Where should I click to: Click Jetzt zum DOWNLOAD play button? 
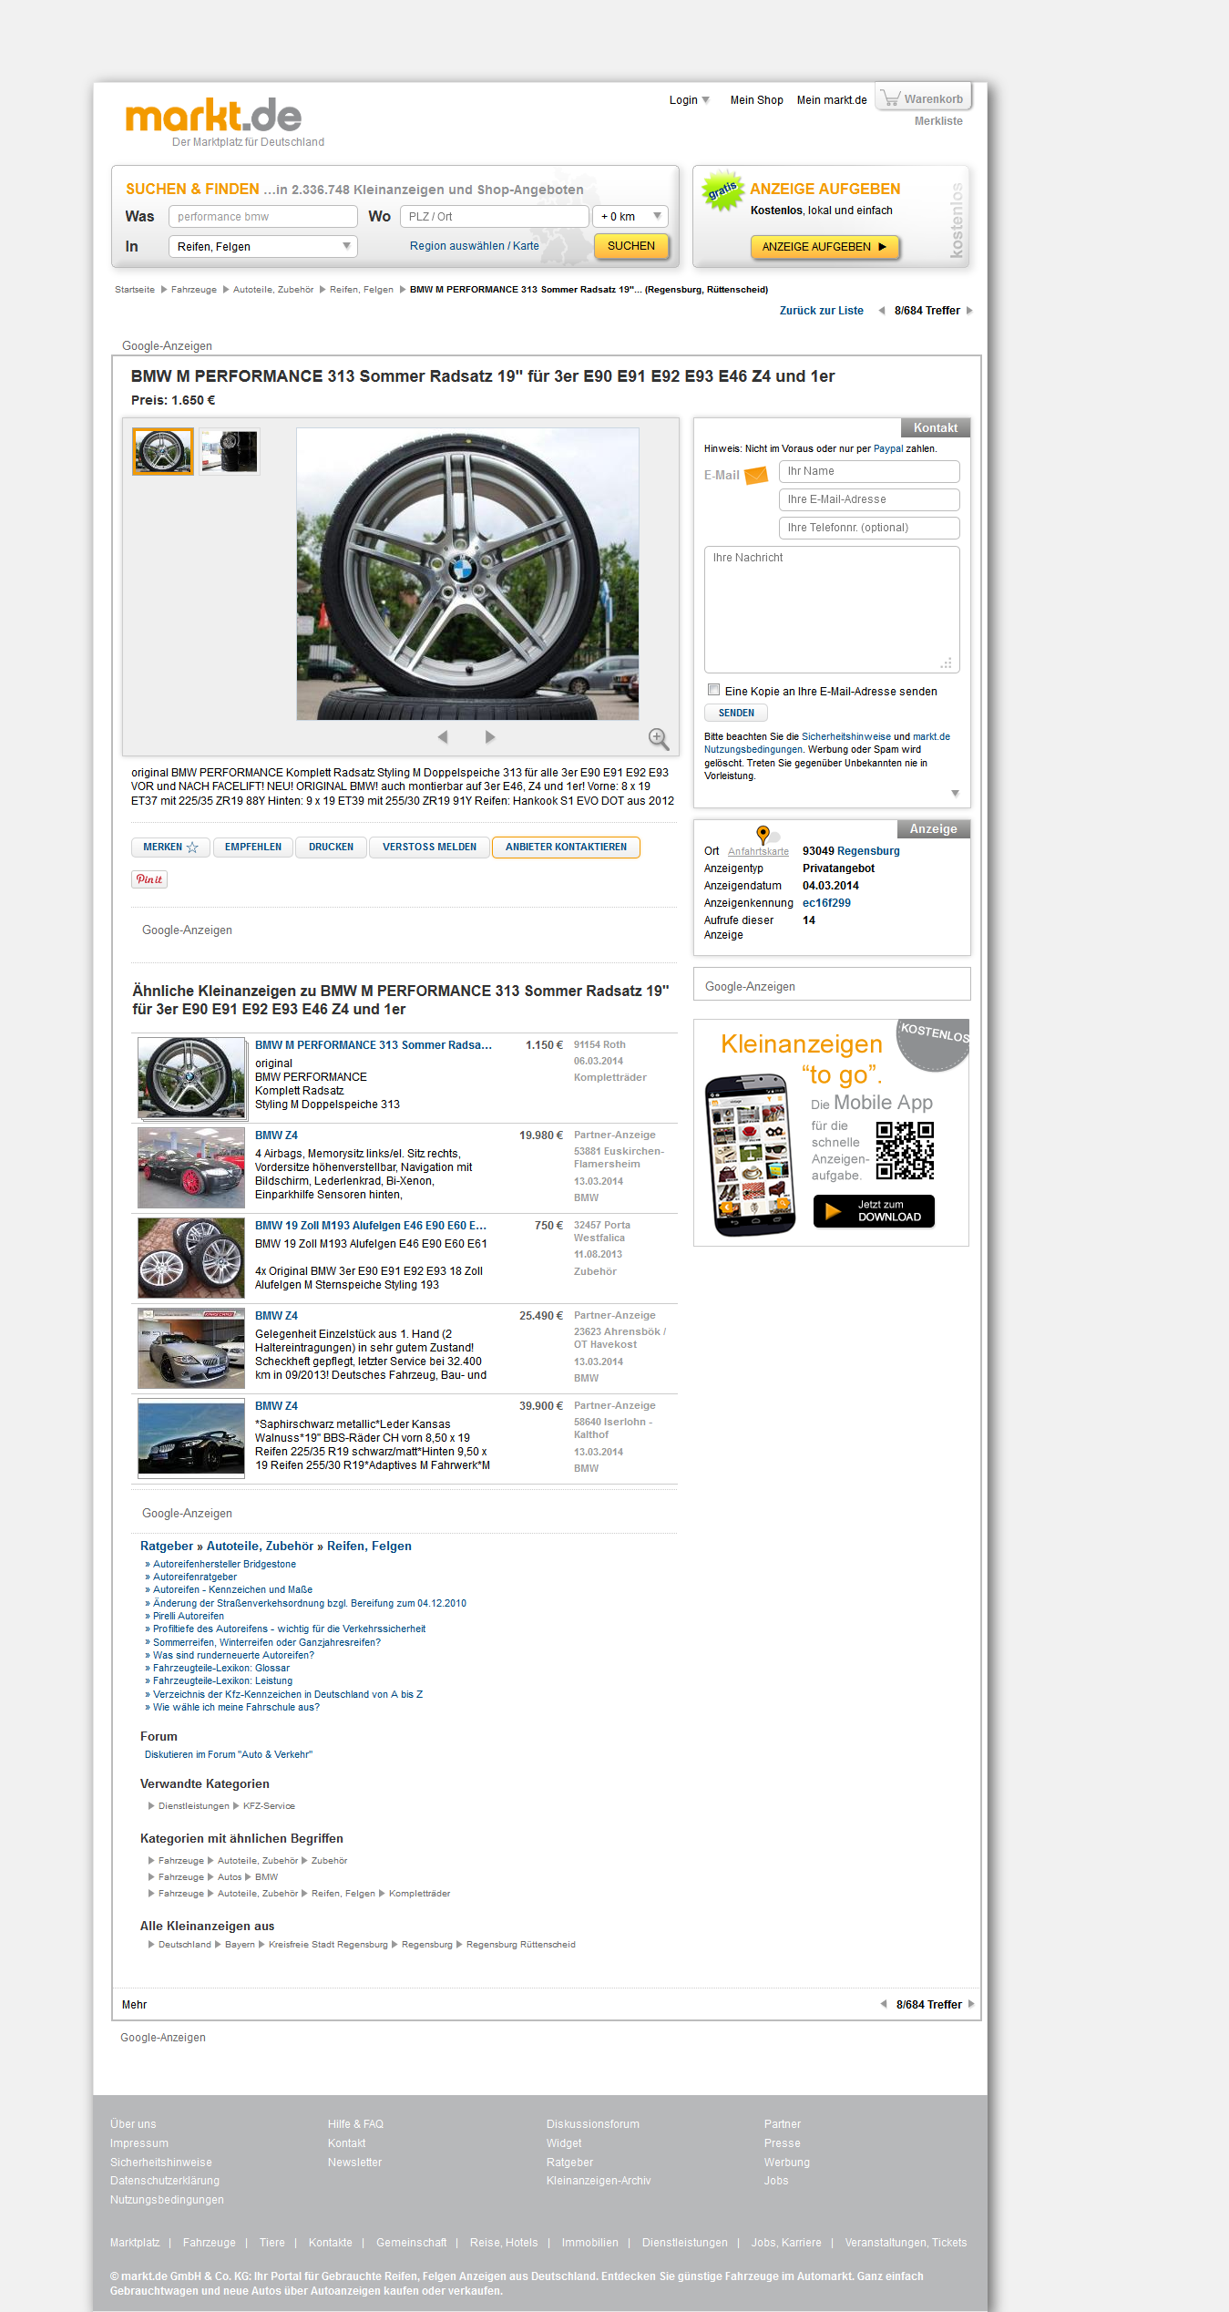pos(874,1211)
